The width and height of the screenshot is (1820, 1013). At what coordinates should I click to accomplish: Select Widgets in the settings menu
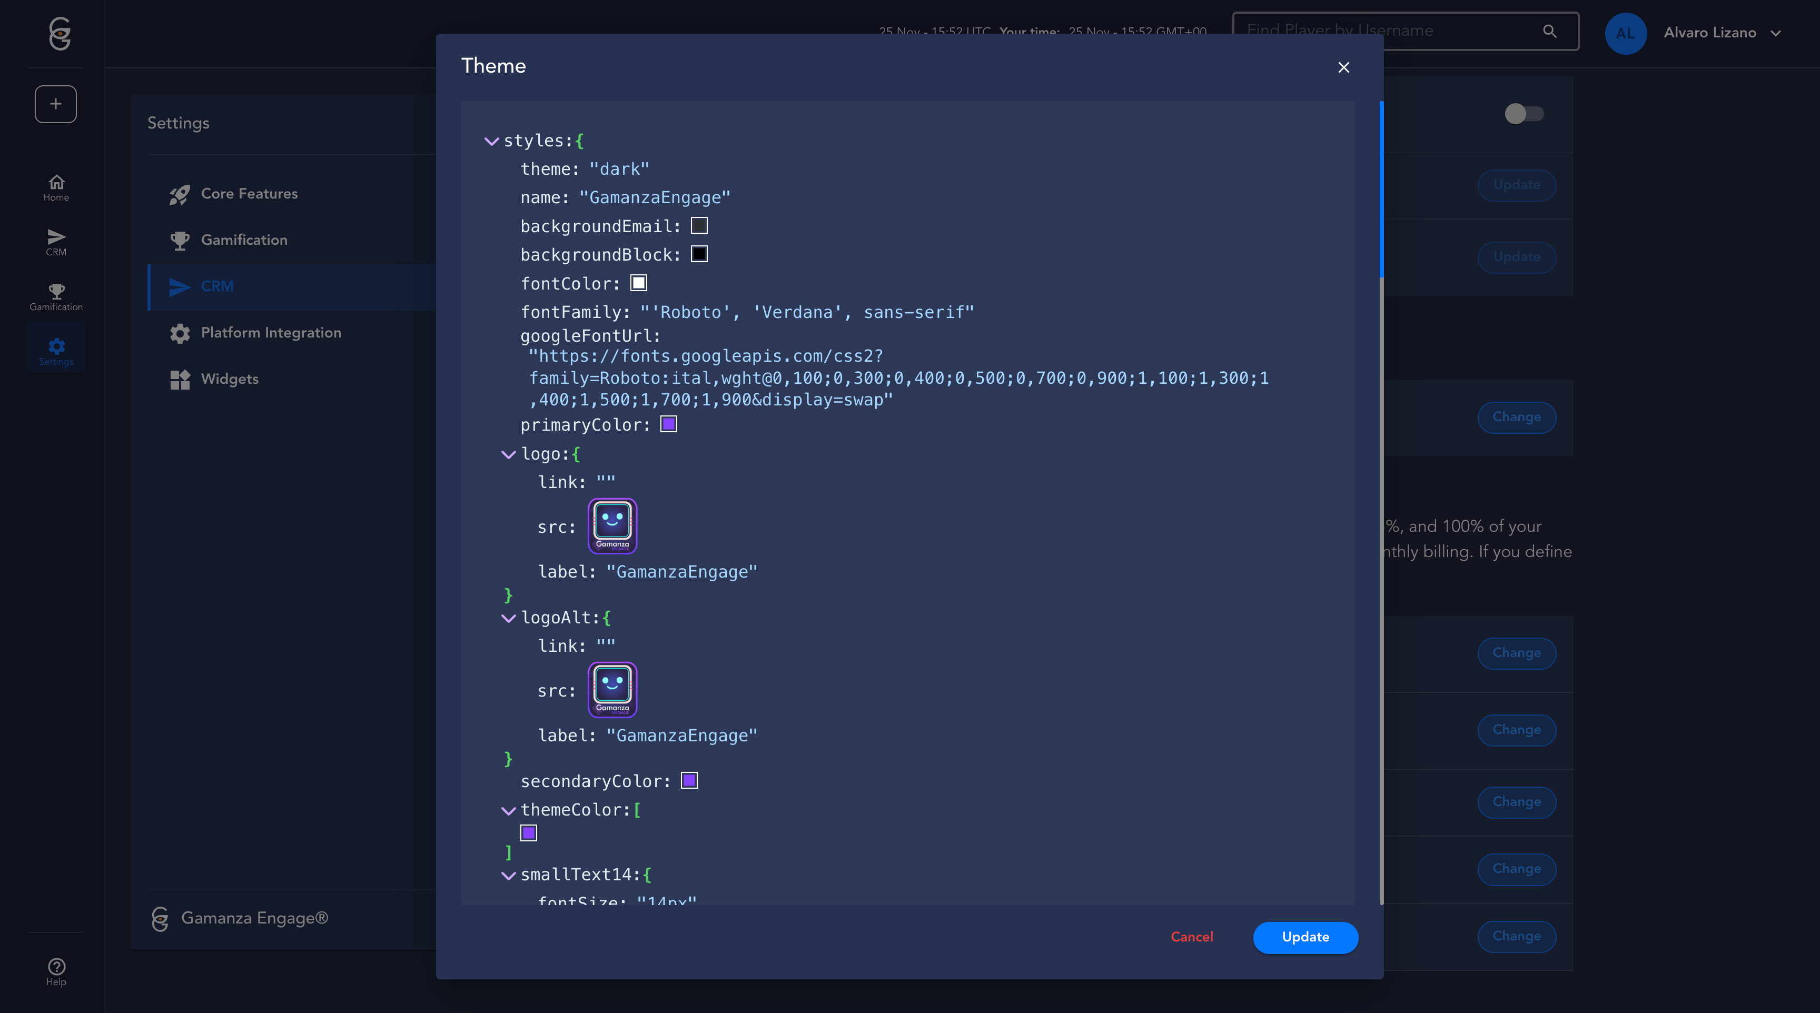[230, 379]
